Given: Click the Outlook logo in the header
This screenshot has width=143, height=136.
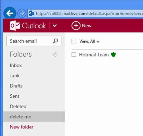Looking at the screenshot, I should click(28, 26).
